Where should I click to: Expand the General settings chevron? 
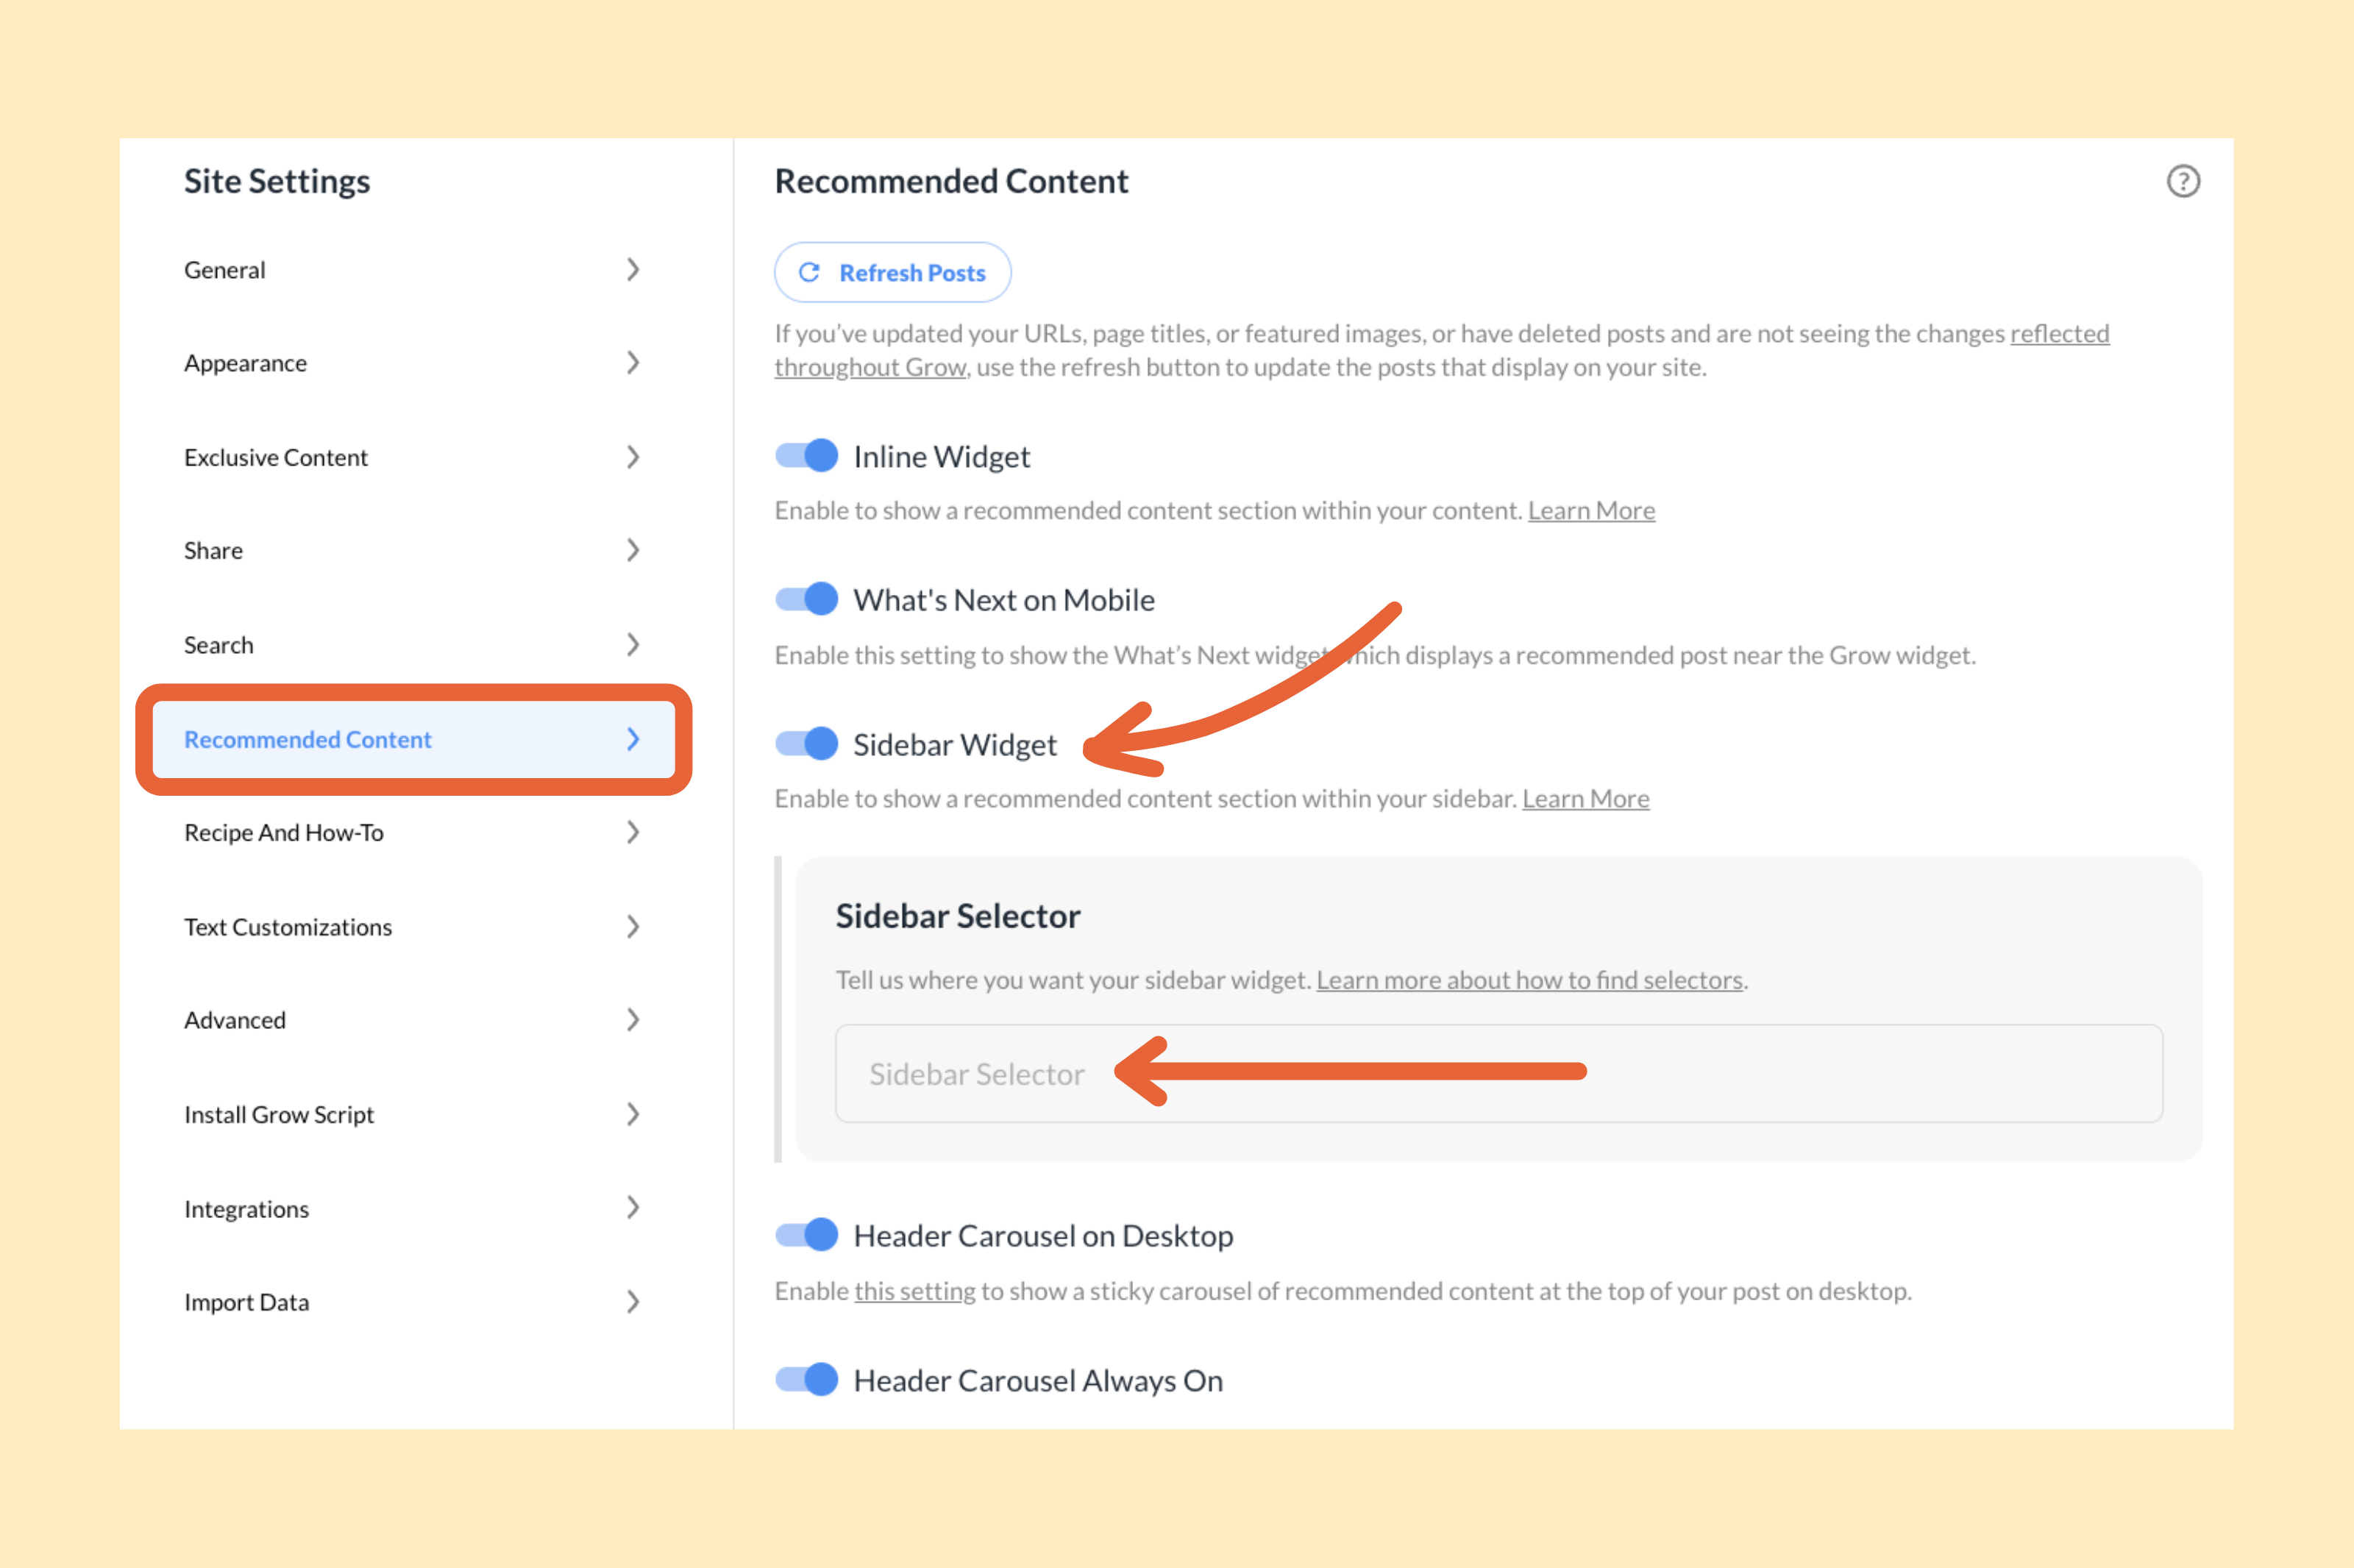633,270
